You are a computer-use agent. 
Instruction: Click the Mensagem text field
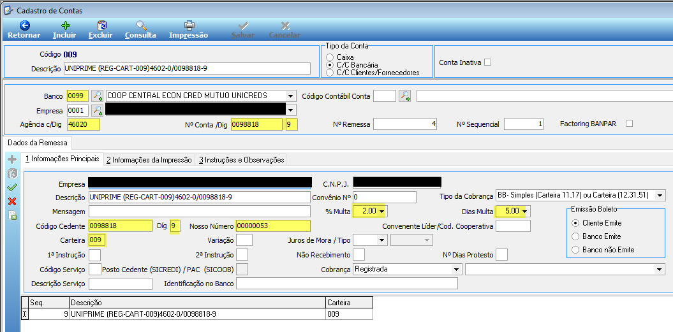pyautogui.click(x=199, y=212)
